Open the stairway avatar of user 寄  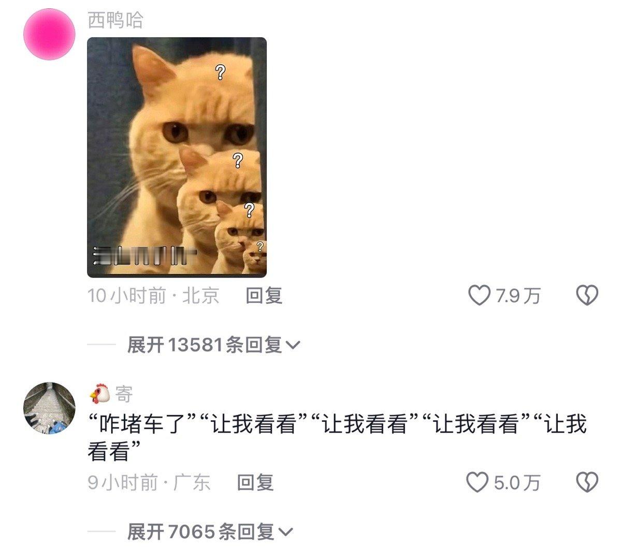coord(50,408)
